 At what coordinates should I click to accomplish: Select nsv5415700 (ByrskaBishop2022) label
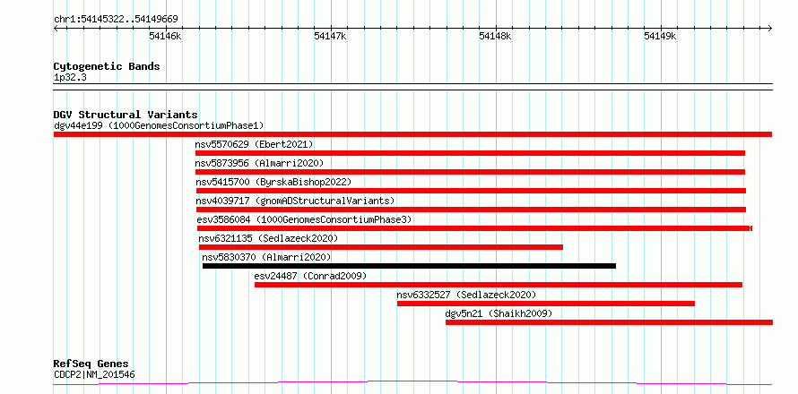(x=273, y=182)
